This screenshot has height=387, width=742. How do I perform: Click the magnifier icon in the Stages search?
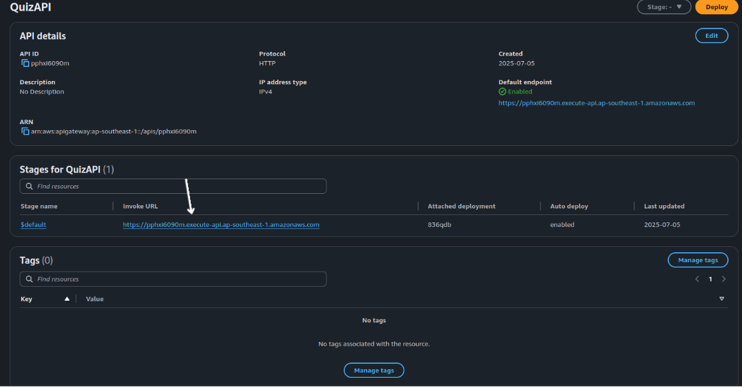[x=29, y=187]
